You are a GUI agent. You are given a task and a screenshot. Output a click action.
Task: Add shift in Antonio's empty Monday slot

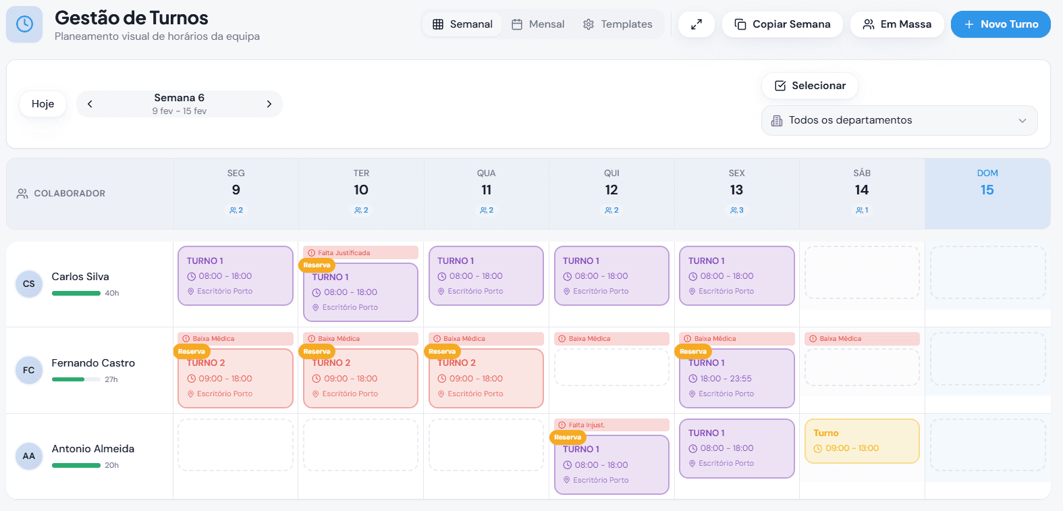pos(236,445)
